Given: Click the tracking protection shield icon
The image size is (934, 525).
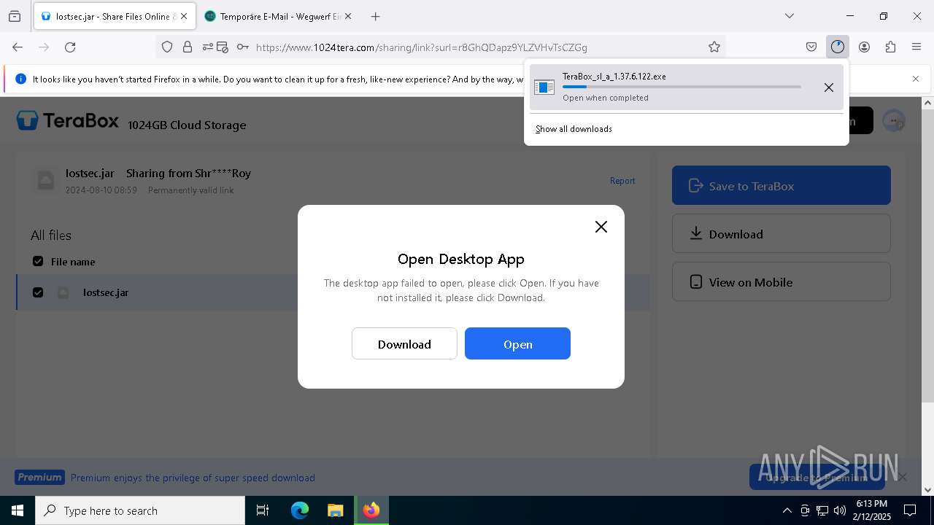Looking at the screenshot, I should [x=167, y=47].
